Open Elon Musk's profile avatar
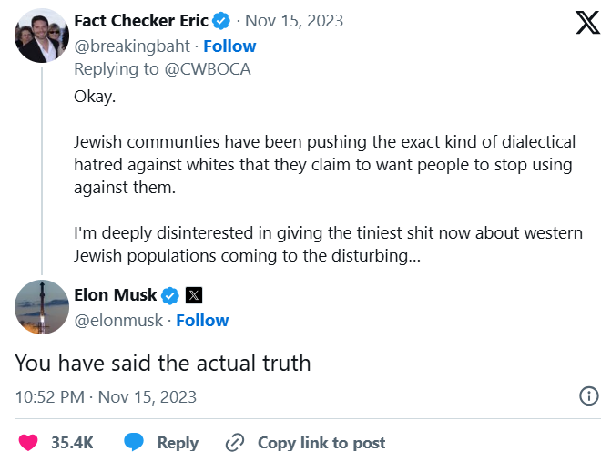601x462 pixels. (x=42, y=308)
